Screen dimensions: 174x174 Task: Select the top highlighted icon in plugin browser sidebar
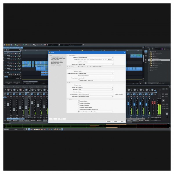146,51
